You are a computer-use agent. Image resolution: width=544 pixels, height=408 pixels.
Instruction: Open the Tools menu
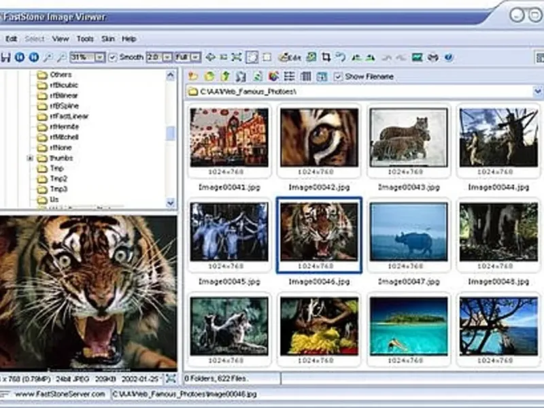click(85, 39)
